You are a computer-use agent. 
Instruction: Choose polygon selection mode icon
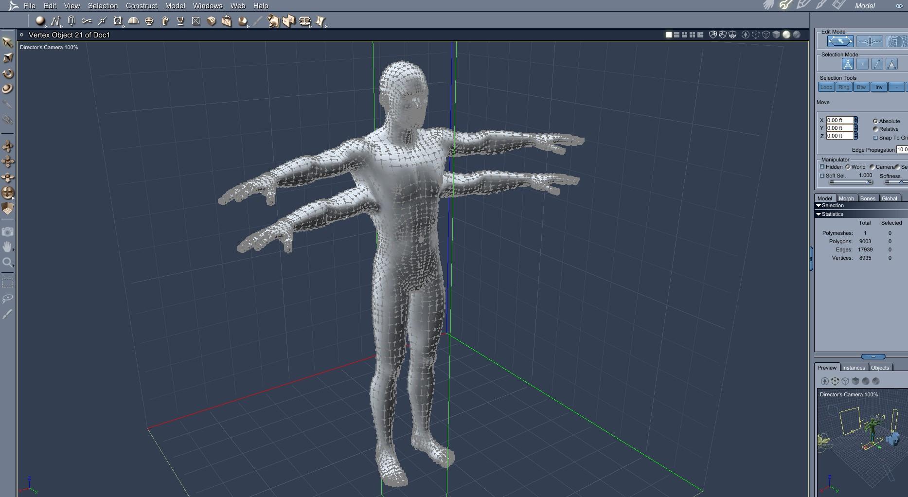891,64
